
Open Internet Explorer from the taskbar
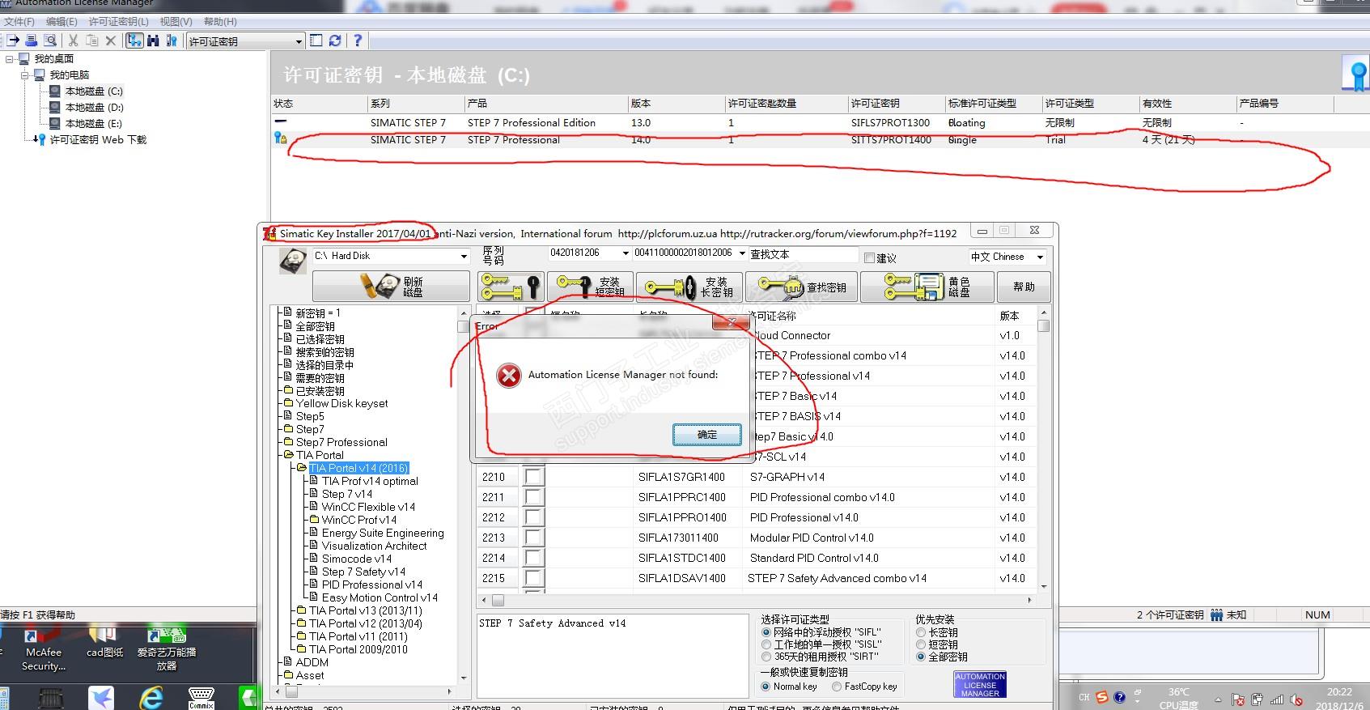pyautogui.click(x=151, y=698)
